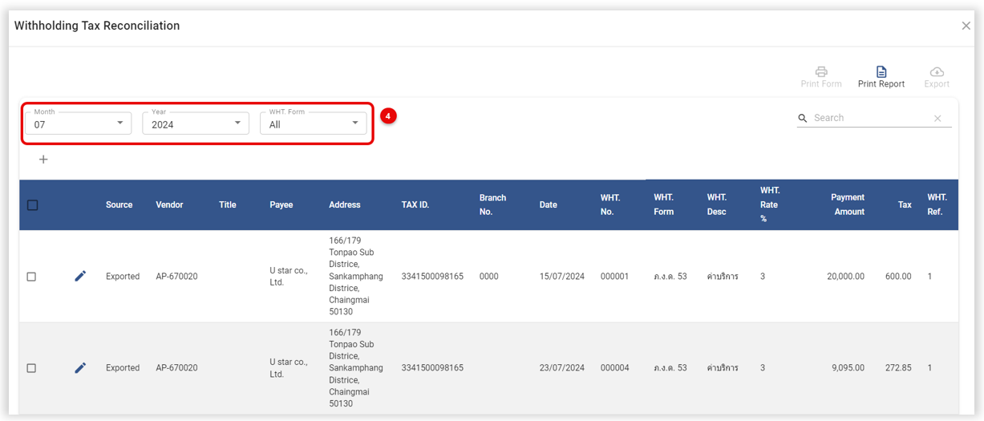This screenshot has height=421, width=984.
Task: Check the row dated 23/07/2024
Action: tap(32, 368)
